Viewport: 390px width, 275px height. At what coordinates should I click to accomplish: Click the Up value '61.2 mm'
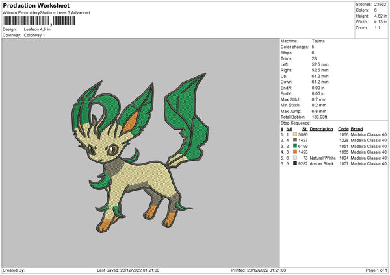[320, 76]
